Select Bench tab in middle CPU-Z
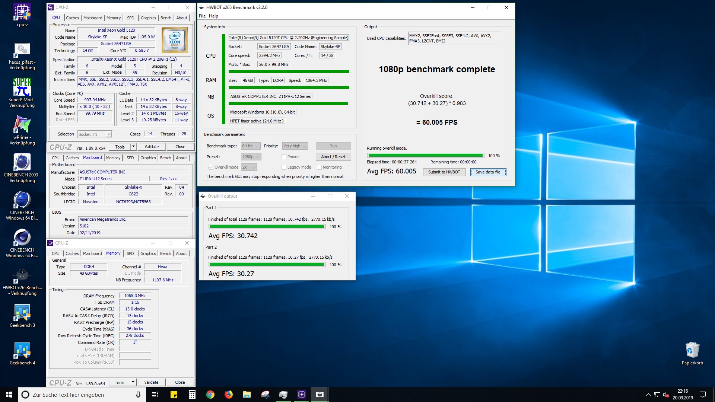 click(x=166, y=158)
